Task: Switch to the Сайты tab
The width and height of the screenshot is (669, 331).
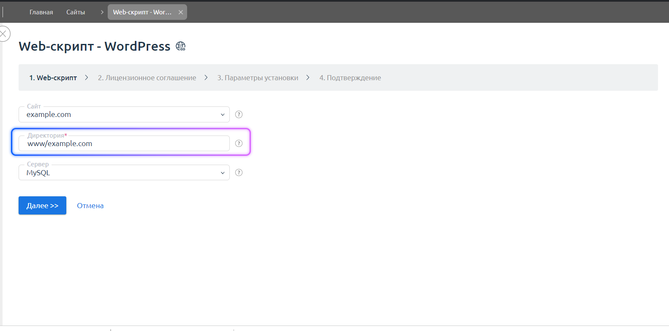Action: tap(76, 12)
